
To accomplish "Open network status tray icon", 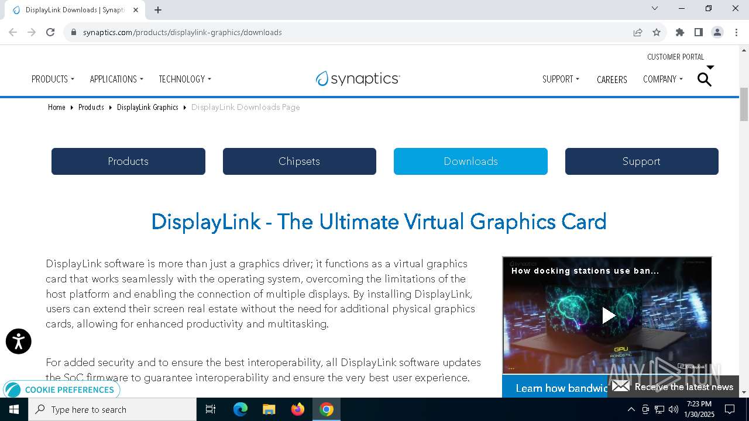I will coord(659,409).
